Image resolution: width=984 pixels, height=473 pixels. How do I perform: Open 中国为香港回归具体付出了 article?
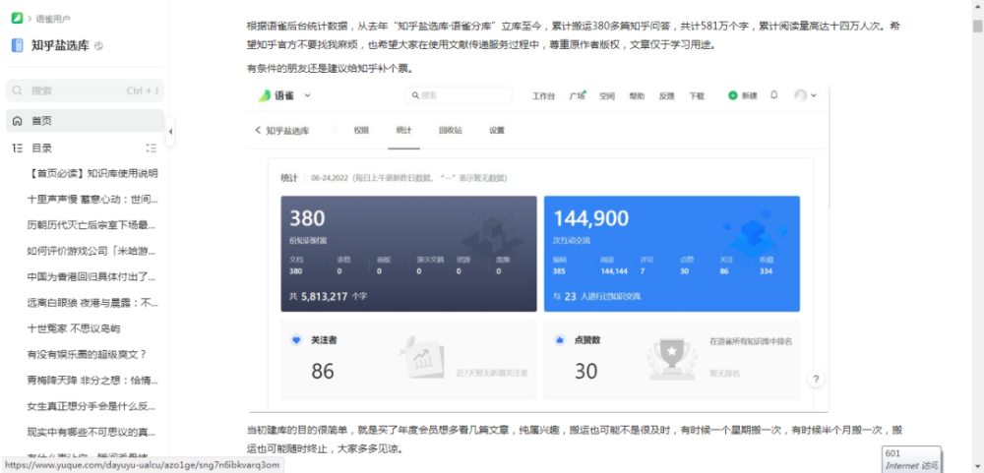pyautogui.click(x=92, y=276)
